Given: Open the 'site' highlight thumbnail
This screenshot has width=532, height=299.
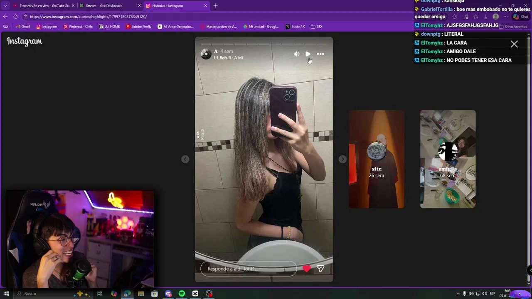Looking at the screenshot, I should click(x=377, y=159).
